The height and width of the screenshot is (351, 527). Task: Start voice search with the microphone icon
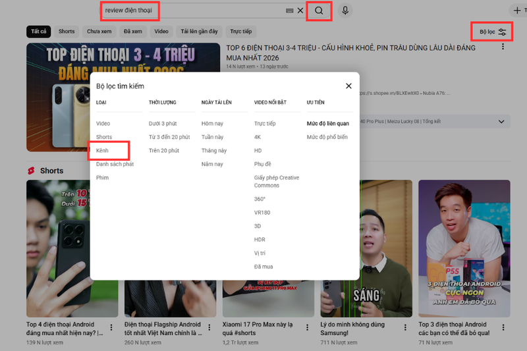(x=345, y=11)
